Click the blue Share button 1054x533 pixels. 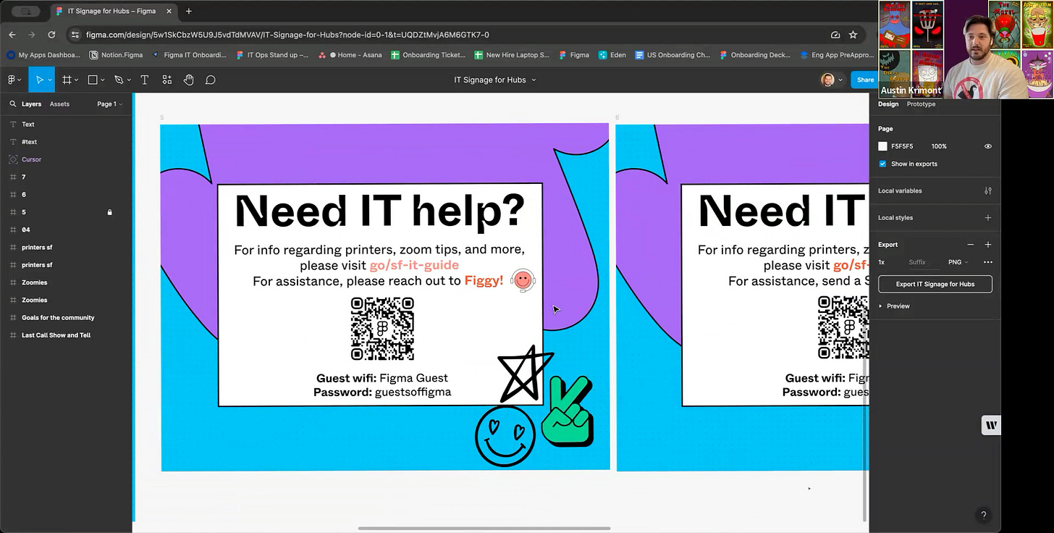pyautogui.click(x=864, y=80)
